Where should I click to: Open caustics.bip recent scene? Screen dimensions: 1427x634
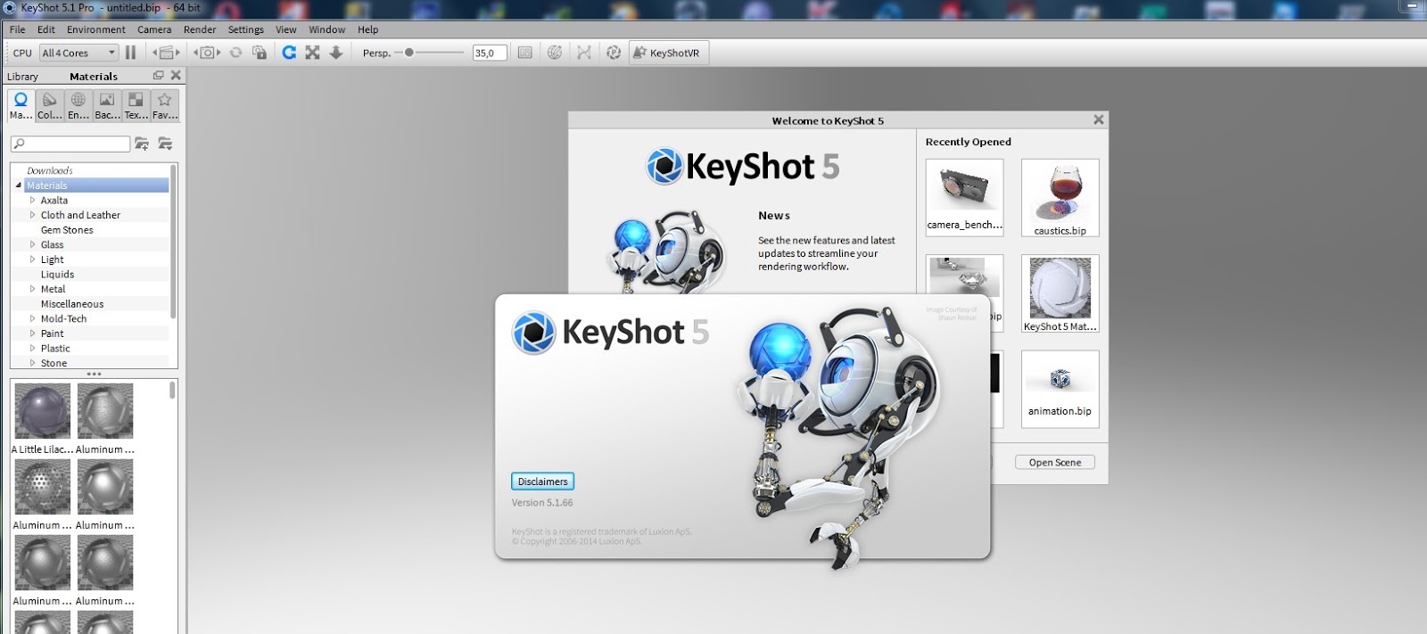click(x=1060, y=197)
